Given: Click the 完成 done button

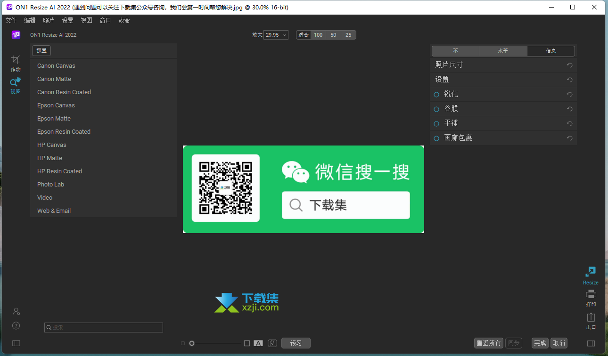Looking at the screenshot, I should tap(540, 343).
